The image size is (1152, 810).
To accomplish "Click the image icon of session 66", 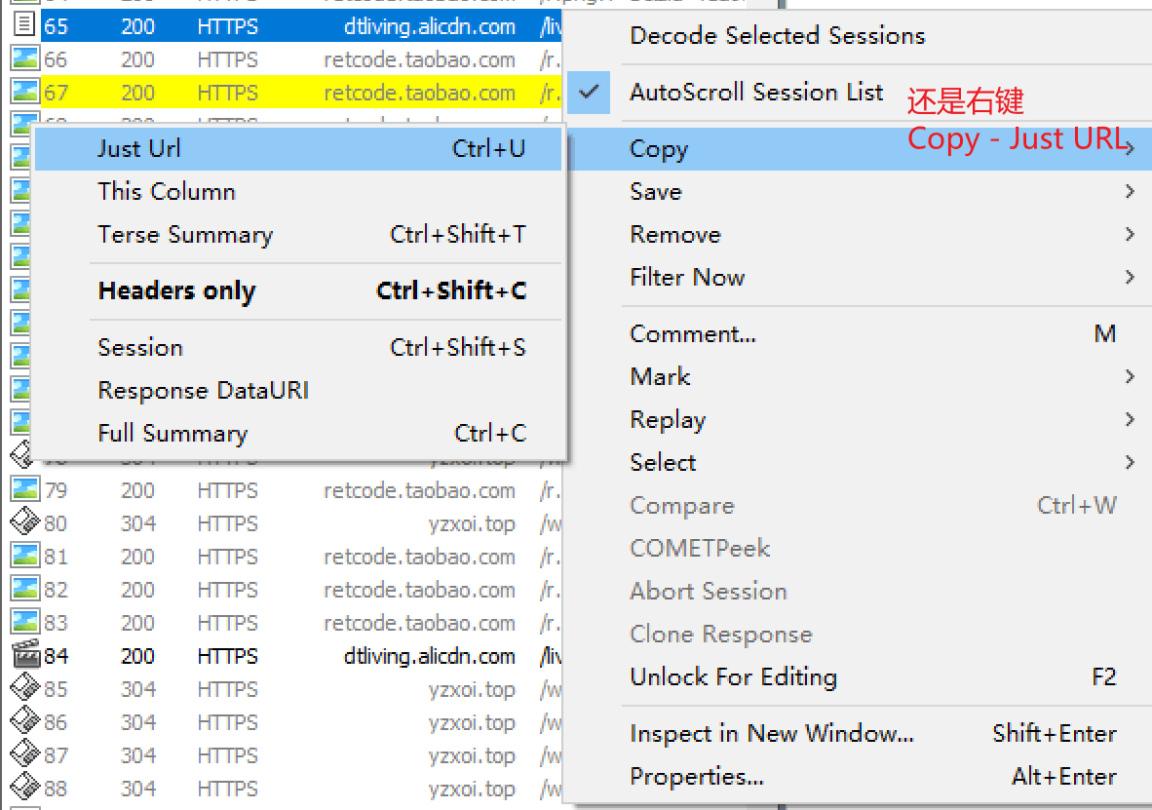I will [23, 59].
